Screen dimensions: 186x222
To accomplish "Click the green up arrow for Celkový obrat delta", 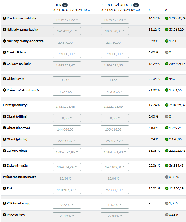I will (167, 151).
